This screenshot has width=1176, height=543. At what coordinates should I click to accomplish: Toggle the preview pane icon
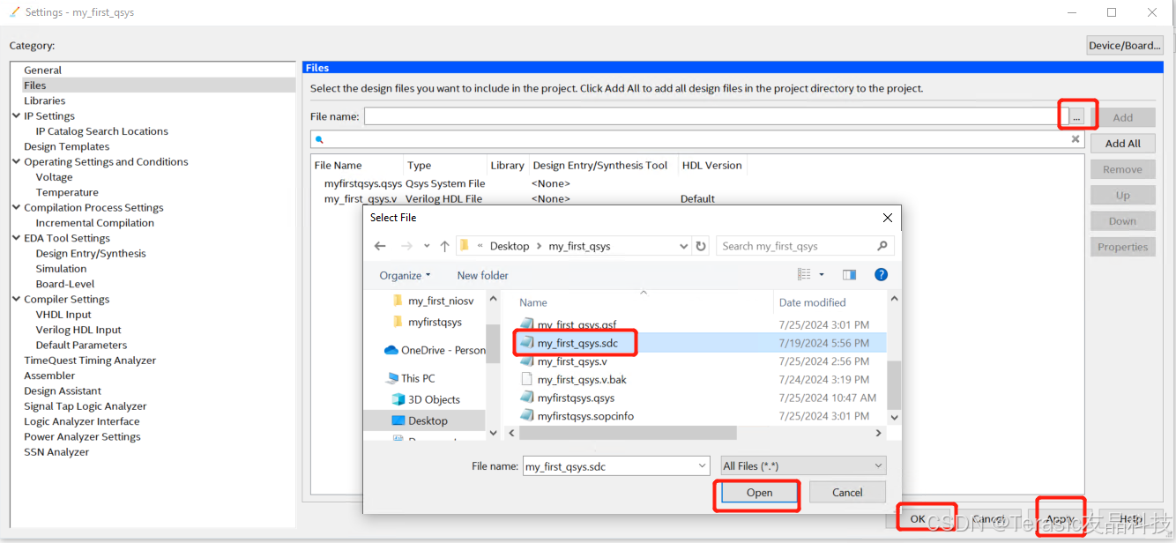pyautogui.click(x=849, y=275)
